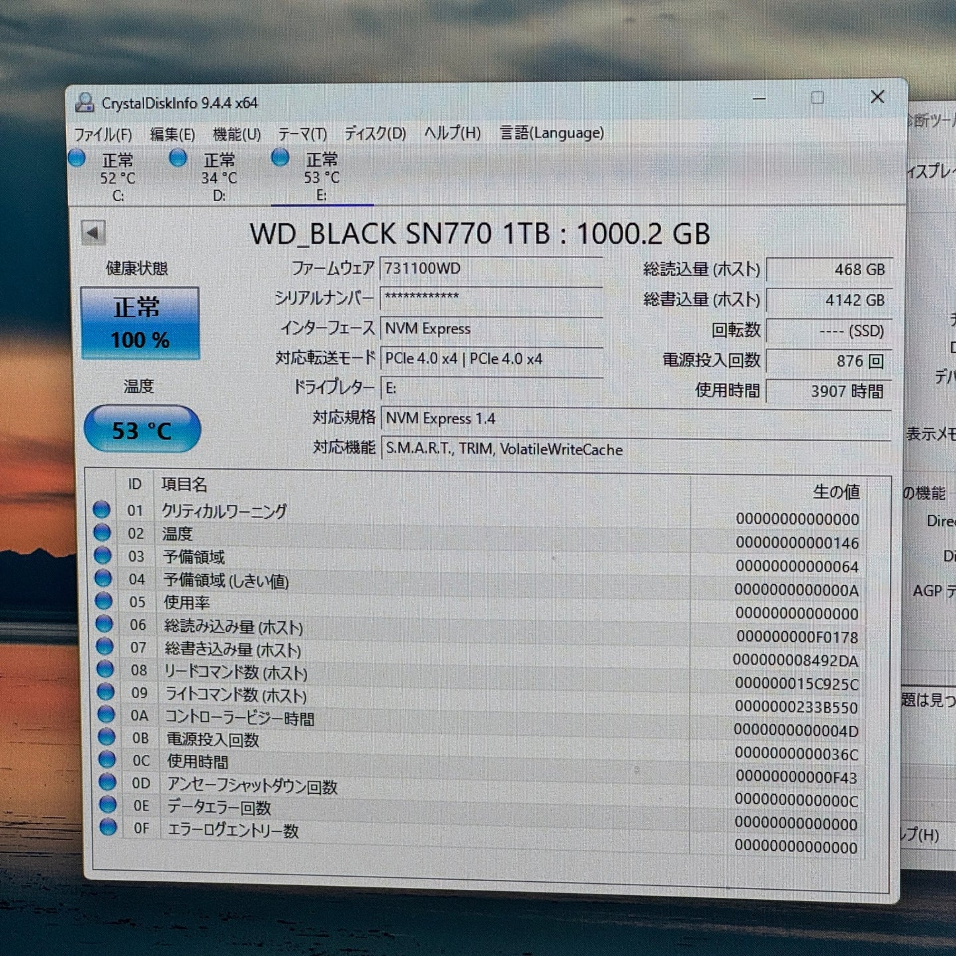The height and width of the screenshot is (956, 956).
Task: Click raw value 0000000233B550
Action: (x=796, y=707)
